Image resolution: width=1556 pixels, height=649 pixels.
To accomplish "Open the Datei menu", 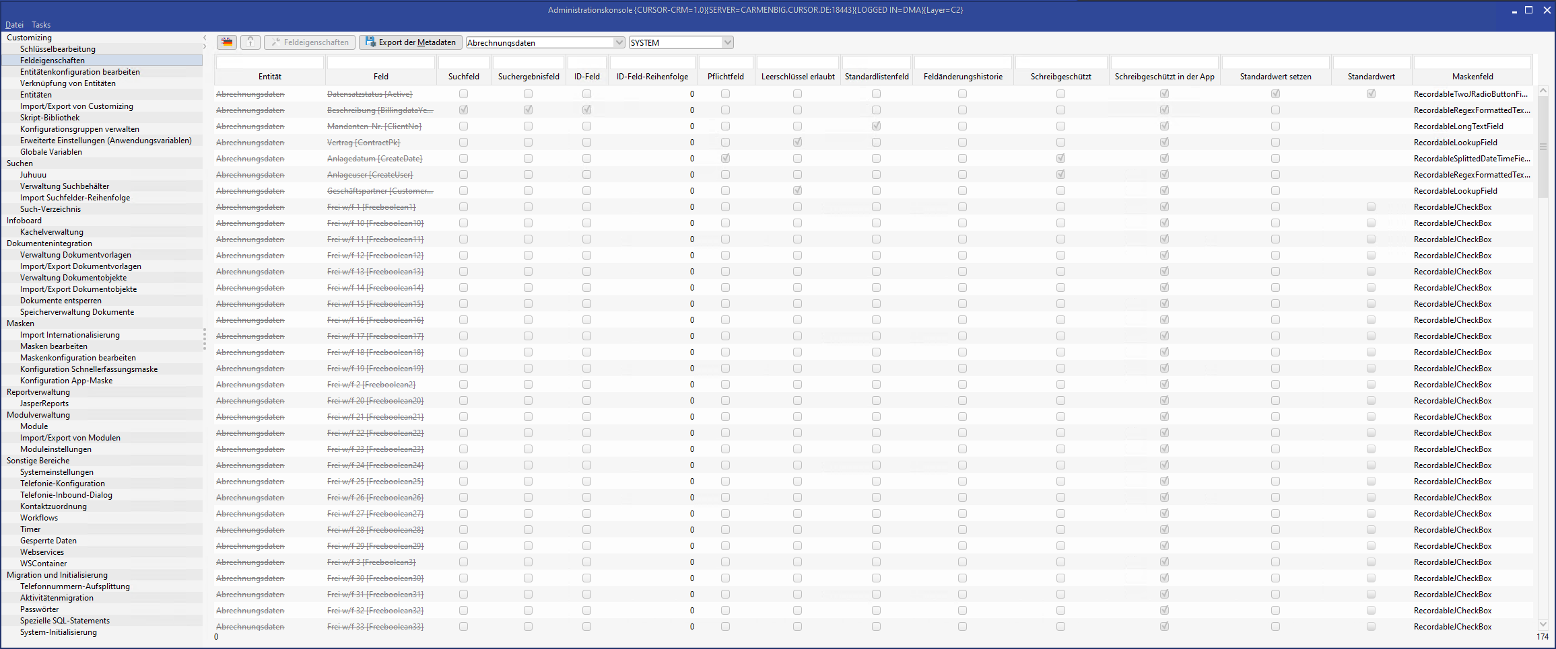I will point(14,25).
